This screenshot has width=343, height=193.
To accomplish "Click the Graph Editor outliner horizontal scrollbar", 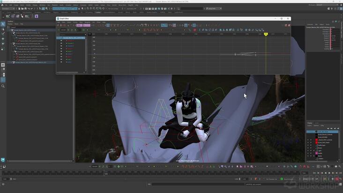I will [67, 73].
